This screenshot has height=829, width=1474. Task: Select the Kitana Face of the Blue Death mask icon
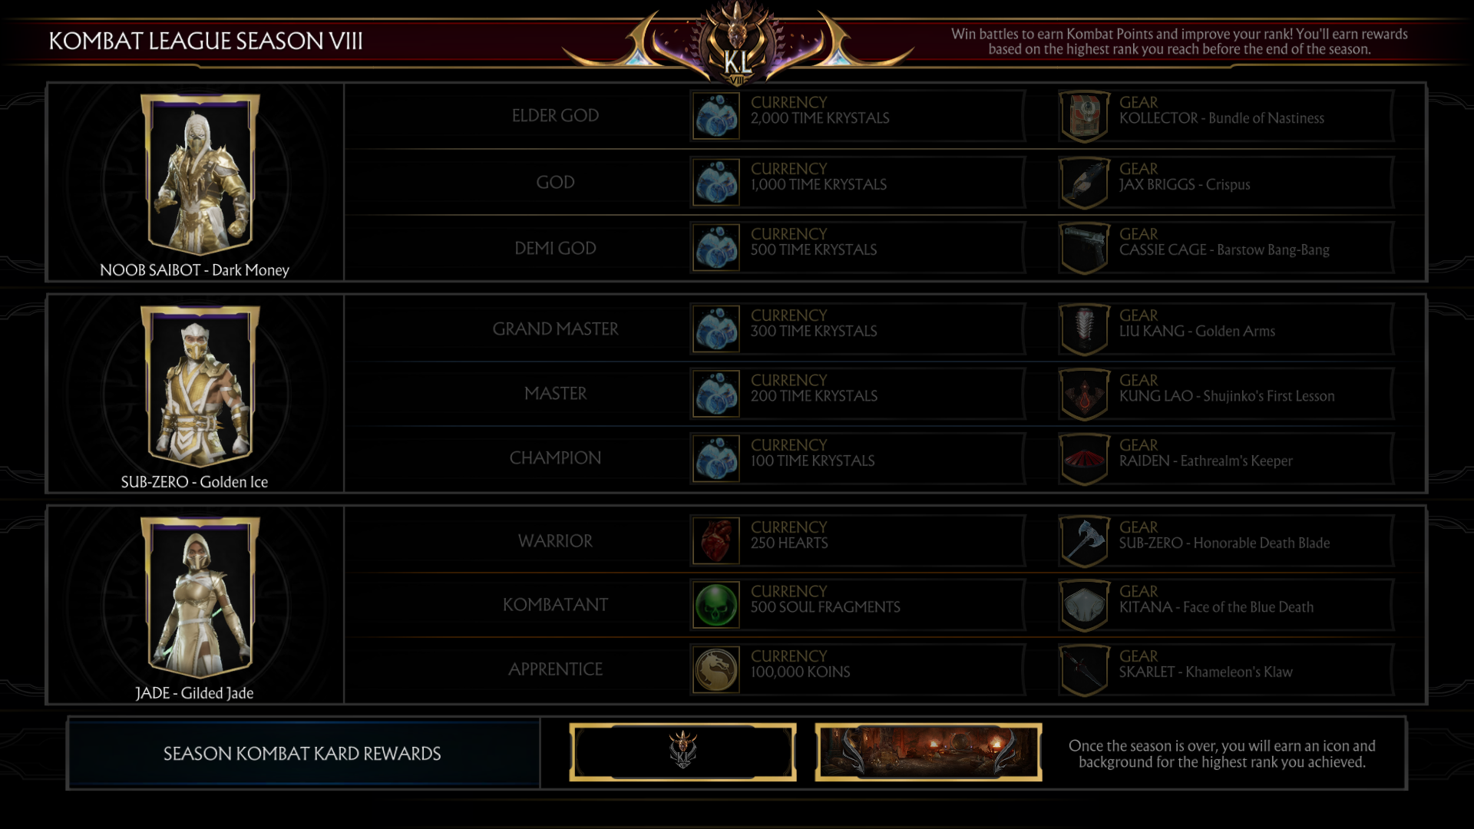(1084, 605)
